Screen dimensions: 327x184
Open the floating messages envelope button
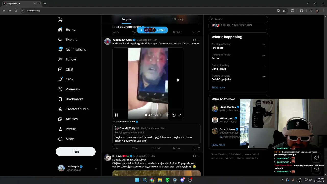[x=316, y=169]
